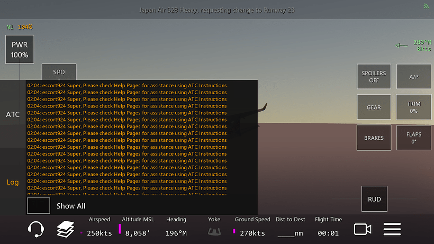Tap the N1 104% engine readout
The width and height of the screenshot is (434, 244).
point(20,27)
